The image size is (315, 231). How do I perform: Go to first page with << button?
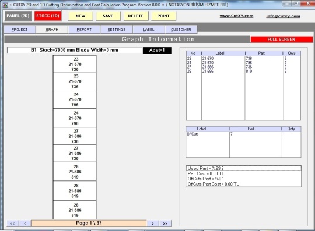click(13, 223)
